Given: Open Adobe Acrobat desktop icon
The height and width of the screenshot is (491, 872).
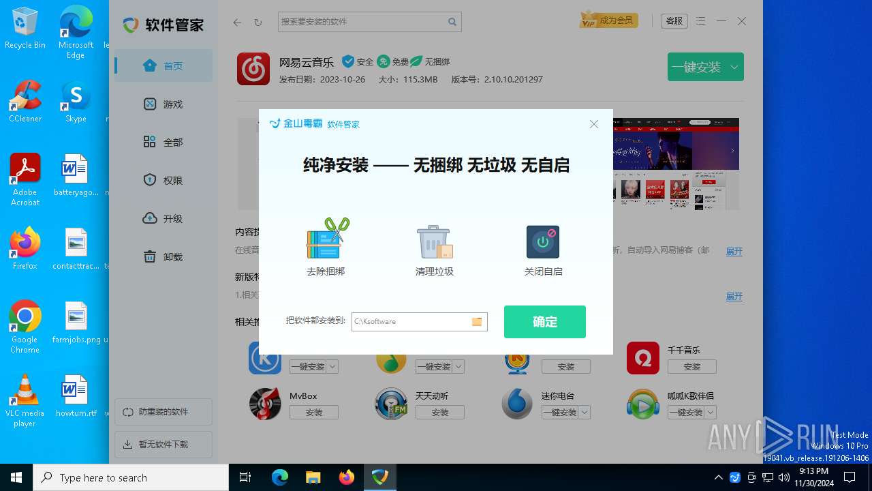Looking at the screenshot, I should (x=25, y=179).
